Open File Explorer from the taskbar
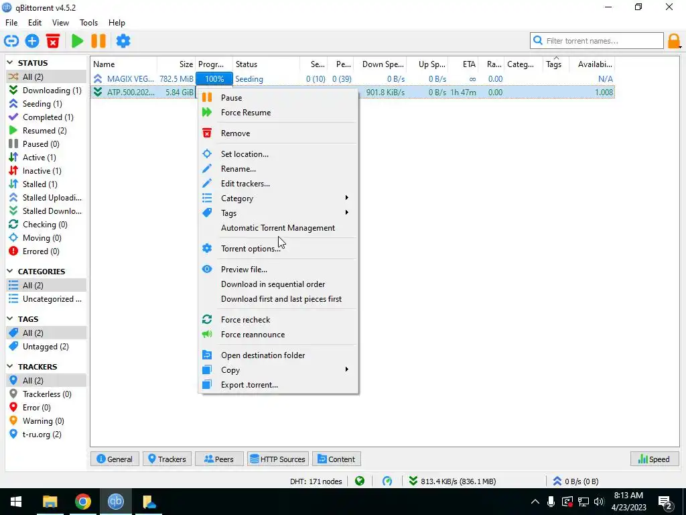Viewport: 686px width, 515px height. (50, 502)
